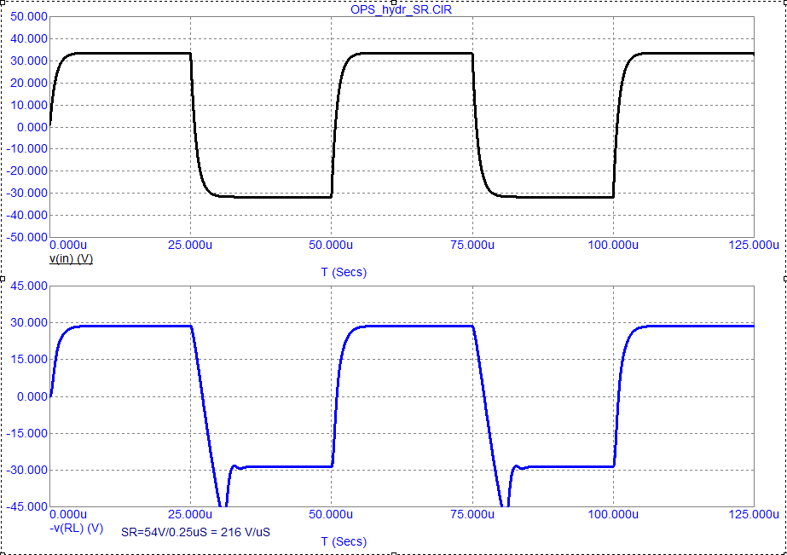This screenshot has height=555, width=787.
Task: Click the SR=54V/0.25uS = 216 V/uS annotation
Action: tap(196, 532)
